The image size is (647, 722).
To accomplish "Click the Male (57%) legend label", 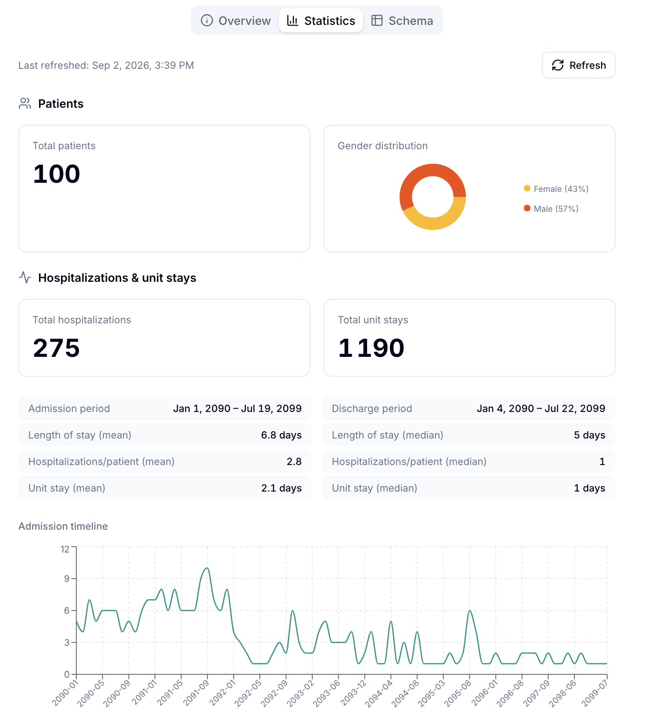I will 556,209.
